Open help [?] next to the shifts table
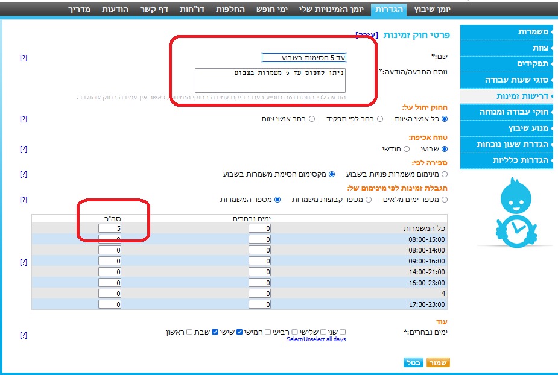The image size is (558, 375). click(24, 262)
